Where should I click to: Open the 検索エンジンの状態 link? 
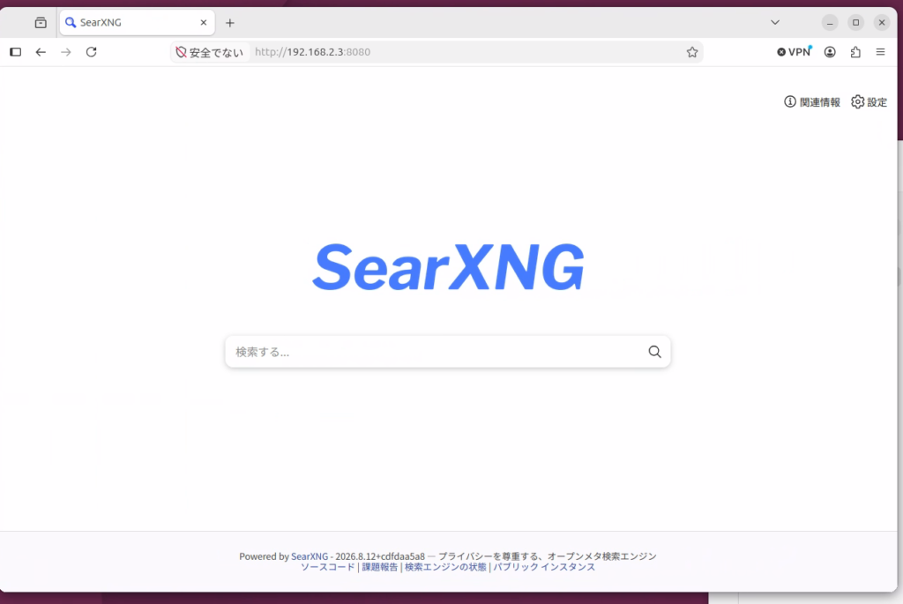point(445,567)
